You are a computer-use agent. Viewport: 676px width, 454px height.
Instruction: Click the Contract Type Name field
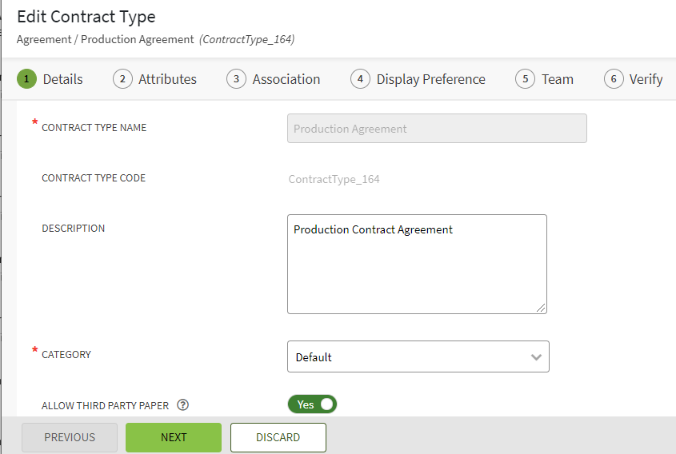437,129
